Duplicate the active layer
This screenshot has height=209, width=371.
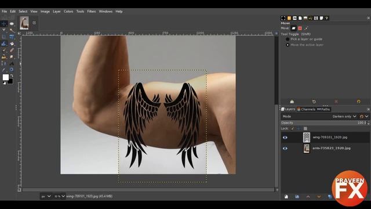[x=330, y=197]
